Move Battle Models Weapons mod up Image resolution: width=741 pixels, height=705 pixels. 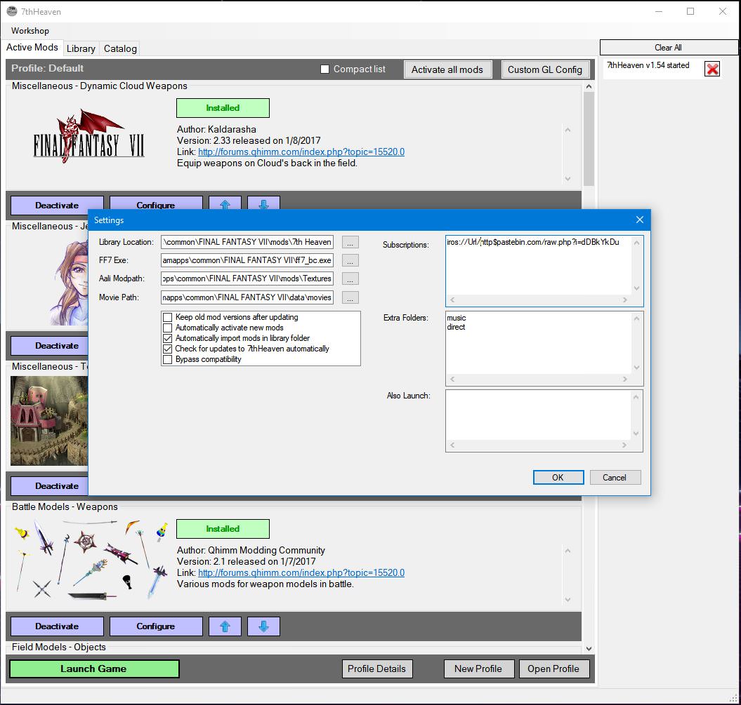[x=225, y=626]
